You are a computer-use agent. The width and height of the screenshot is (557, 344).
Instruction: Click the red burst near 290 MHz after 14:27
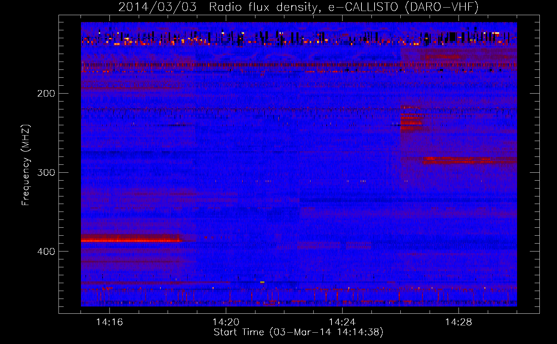470,160
